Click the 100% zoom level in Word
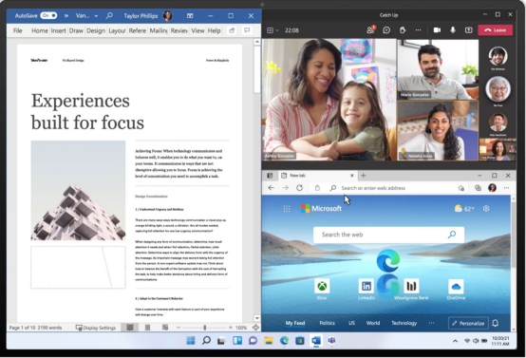This screenshot has width=526, height=358. point(241,328)
